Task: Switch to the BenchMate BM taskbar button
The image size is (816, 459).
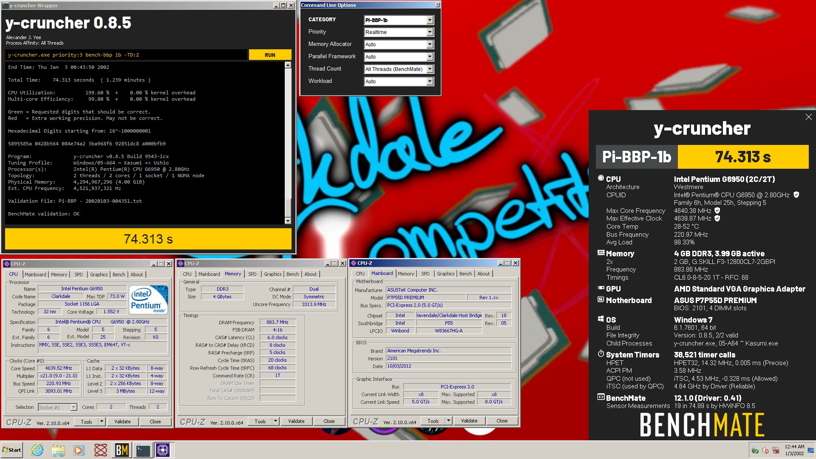Action: pyautogui.click(x=122, y=450)
